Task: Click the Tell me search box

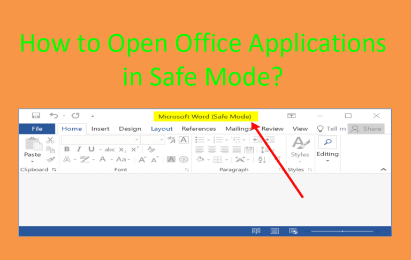Action: 331,129
